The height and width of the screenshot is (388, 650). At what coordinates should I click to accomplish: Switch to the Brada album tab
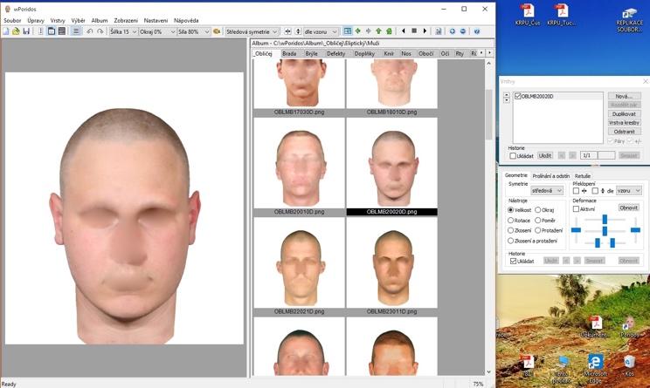point(289,53)
